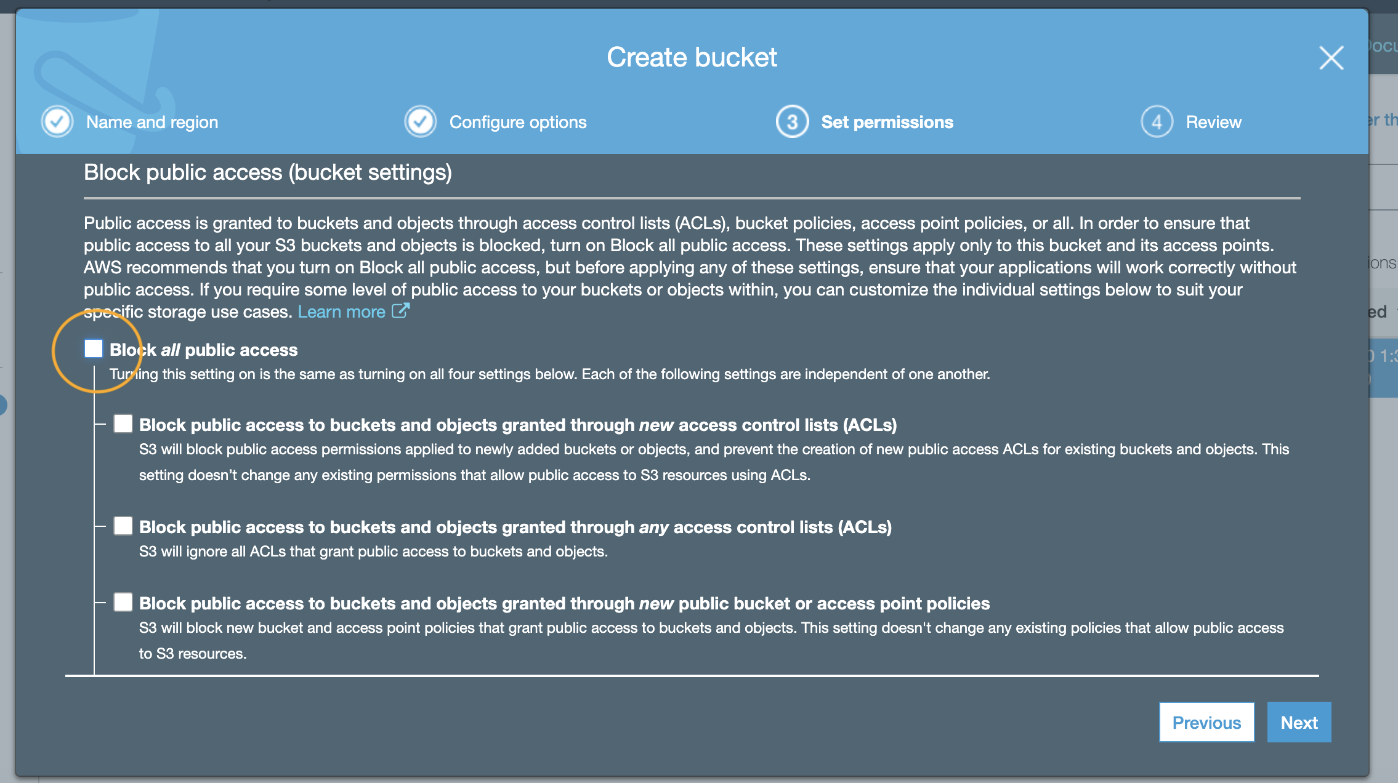Enable Block public access through any ACLs
1398x783 pixels.
(123, 526)
